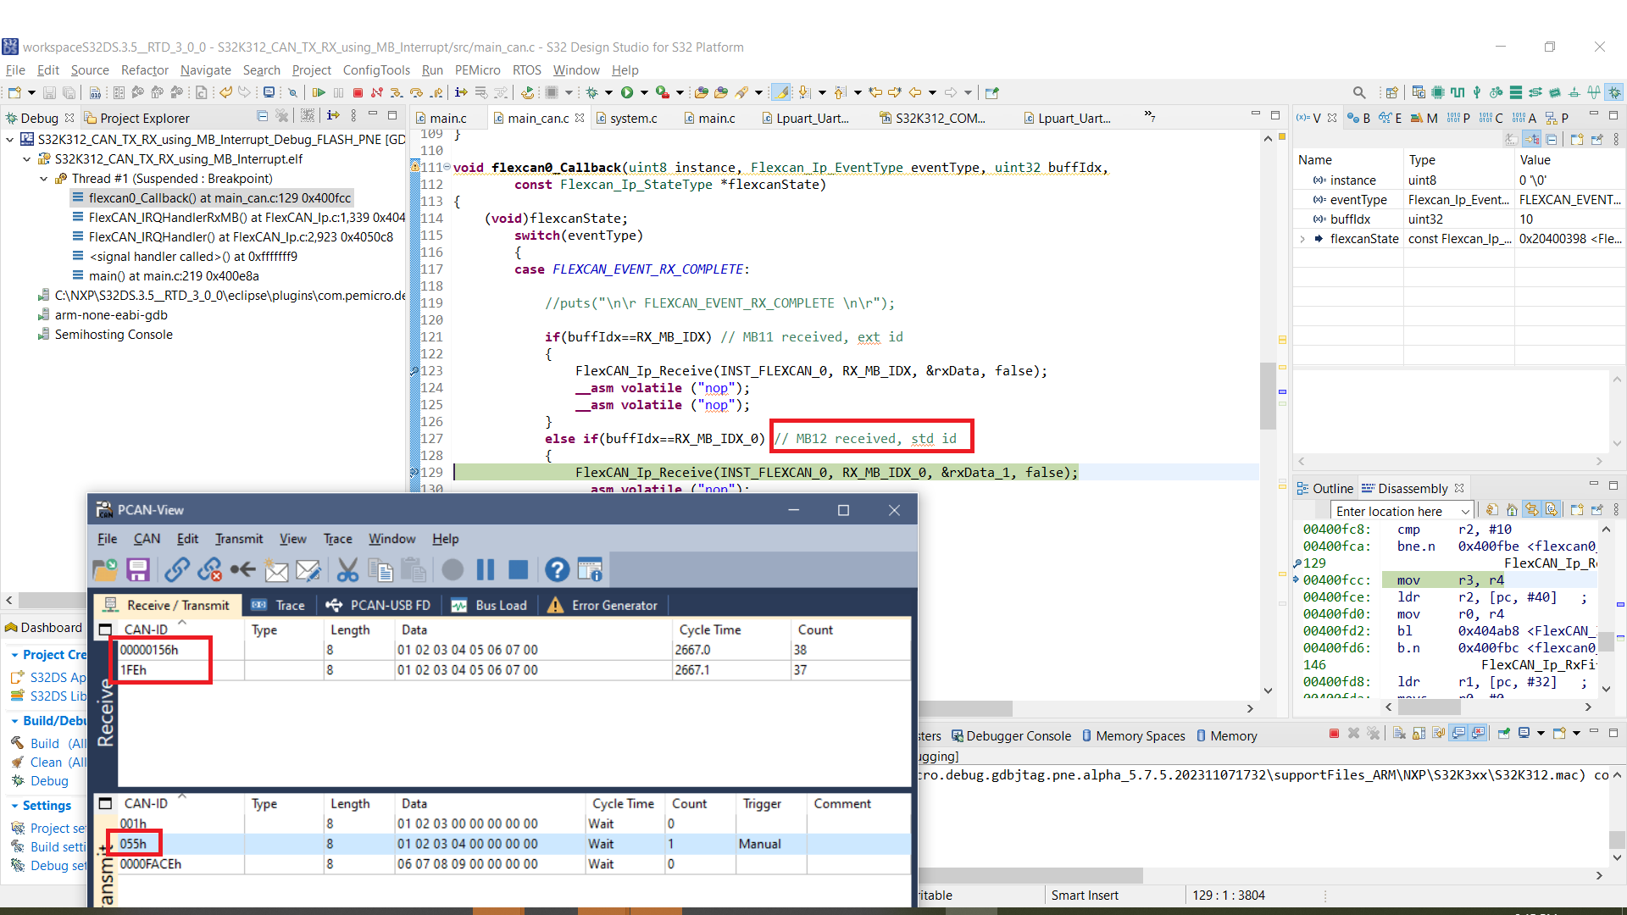
Task: Open the Error Generator tab
Action: (602, 605)
